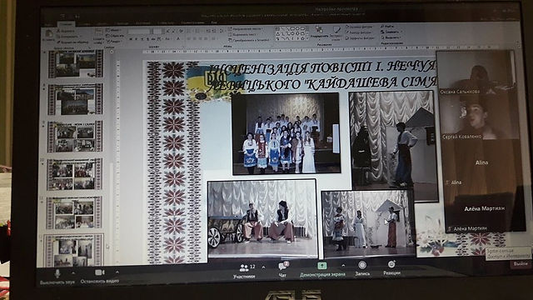Expand video options arrow beside camera

(117, 272)
